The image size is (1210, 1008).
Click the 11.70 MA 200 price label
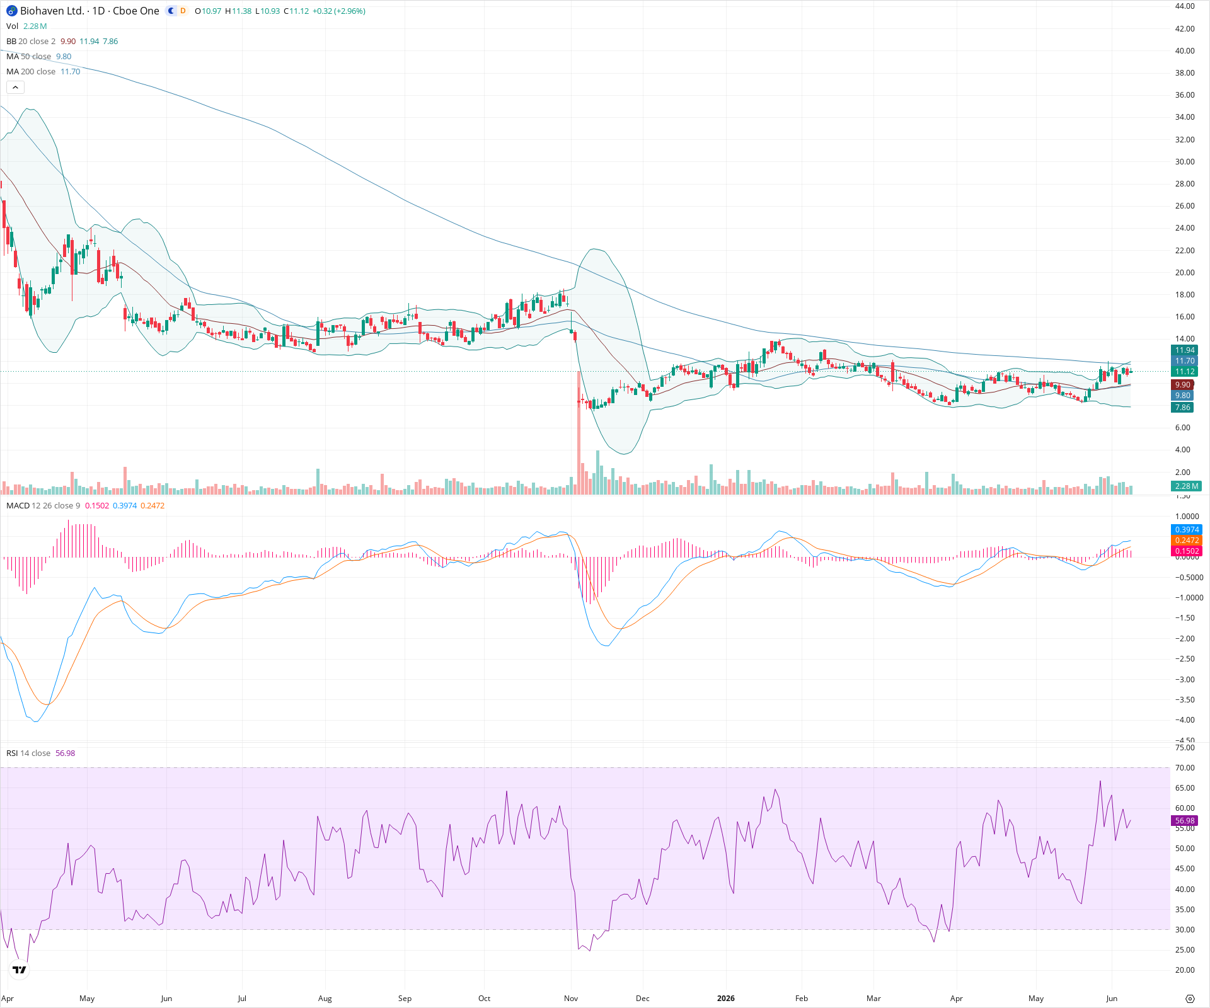[x=1185, y=361]
